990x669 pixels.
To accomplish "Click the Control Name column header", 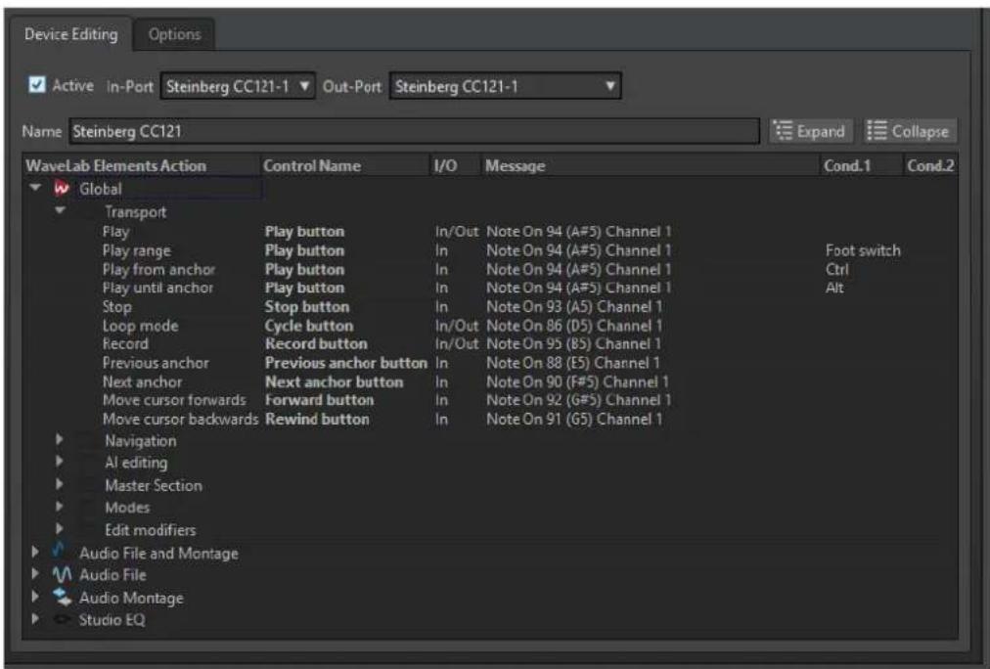I will [312, 166].
